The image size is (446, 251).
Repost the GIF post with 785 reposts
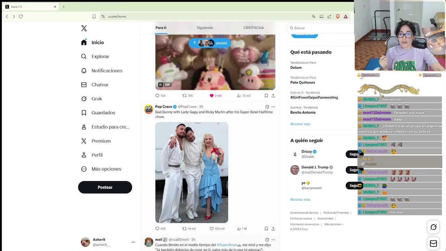coord(188,96)
